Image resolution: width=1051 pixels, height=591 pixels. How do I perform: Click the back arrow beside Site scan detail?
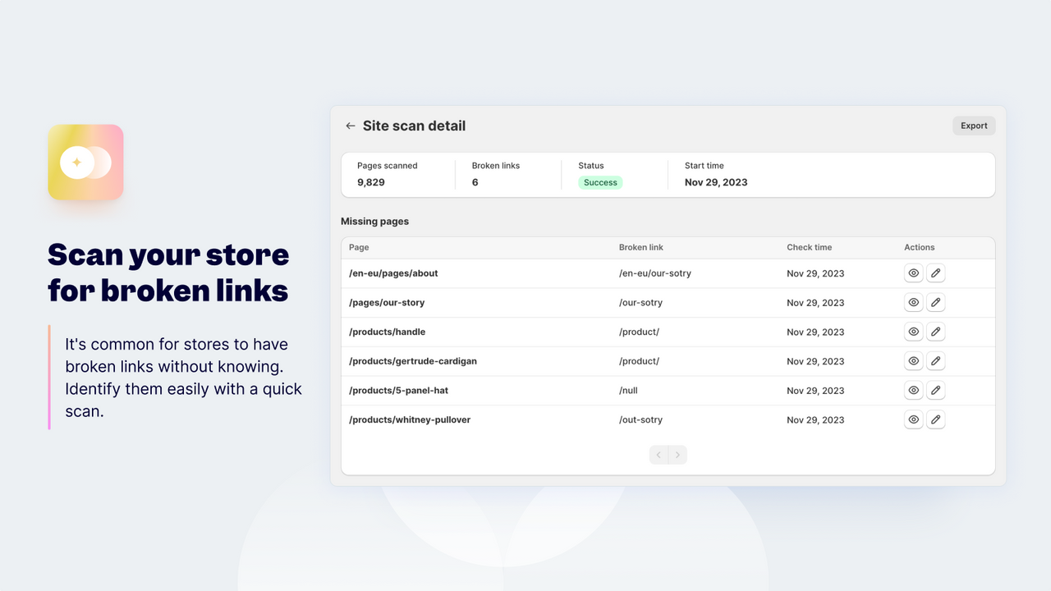coord(350,126)
